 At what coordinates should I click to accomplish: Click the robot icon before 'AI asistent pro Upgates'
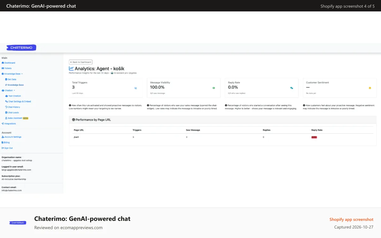112,73
